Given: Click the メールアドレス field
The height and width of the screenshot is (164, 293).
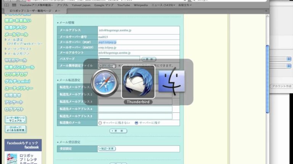Looking at the screenshot, I should pos(138,30).
